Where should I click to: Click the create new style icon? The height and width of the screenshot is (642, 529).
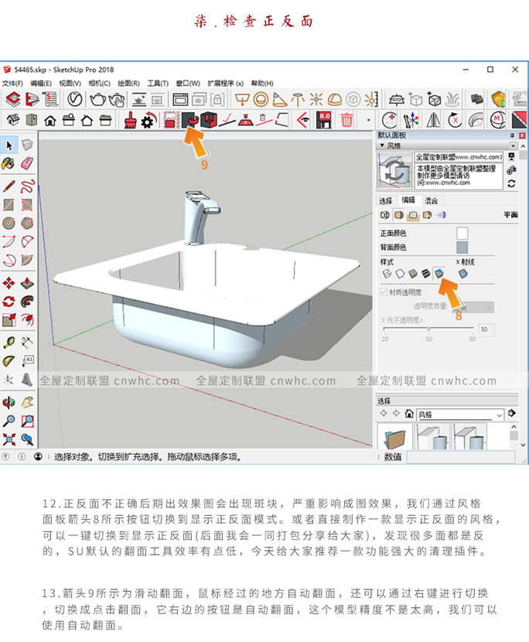click(511, 170)
